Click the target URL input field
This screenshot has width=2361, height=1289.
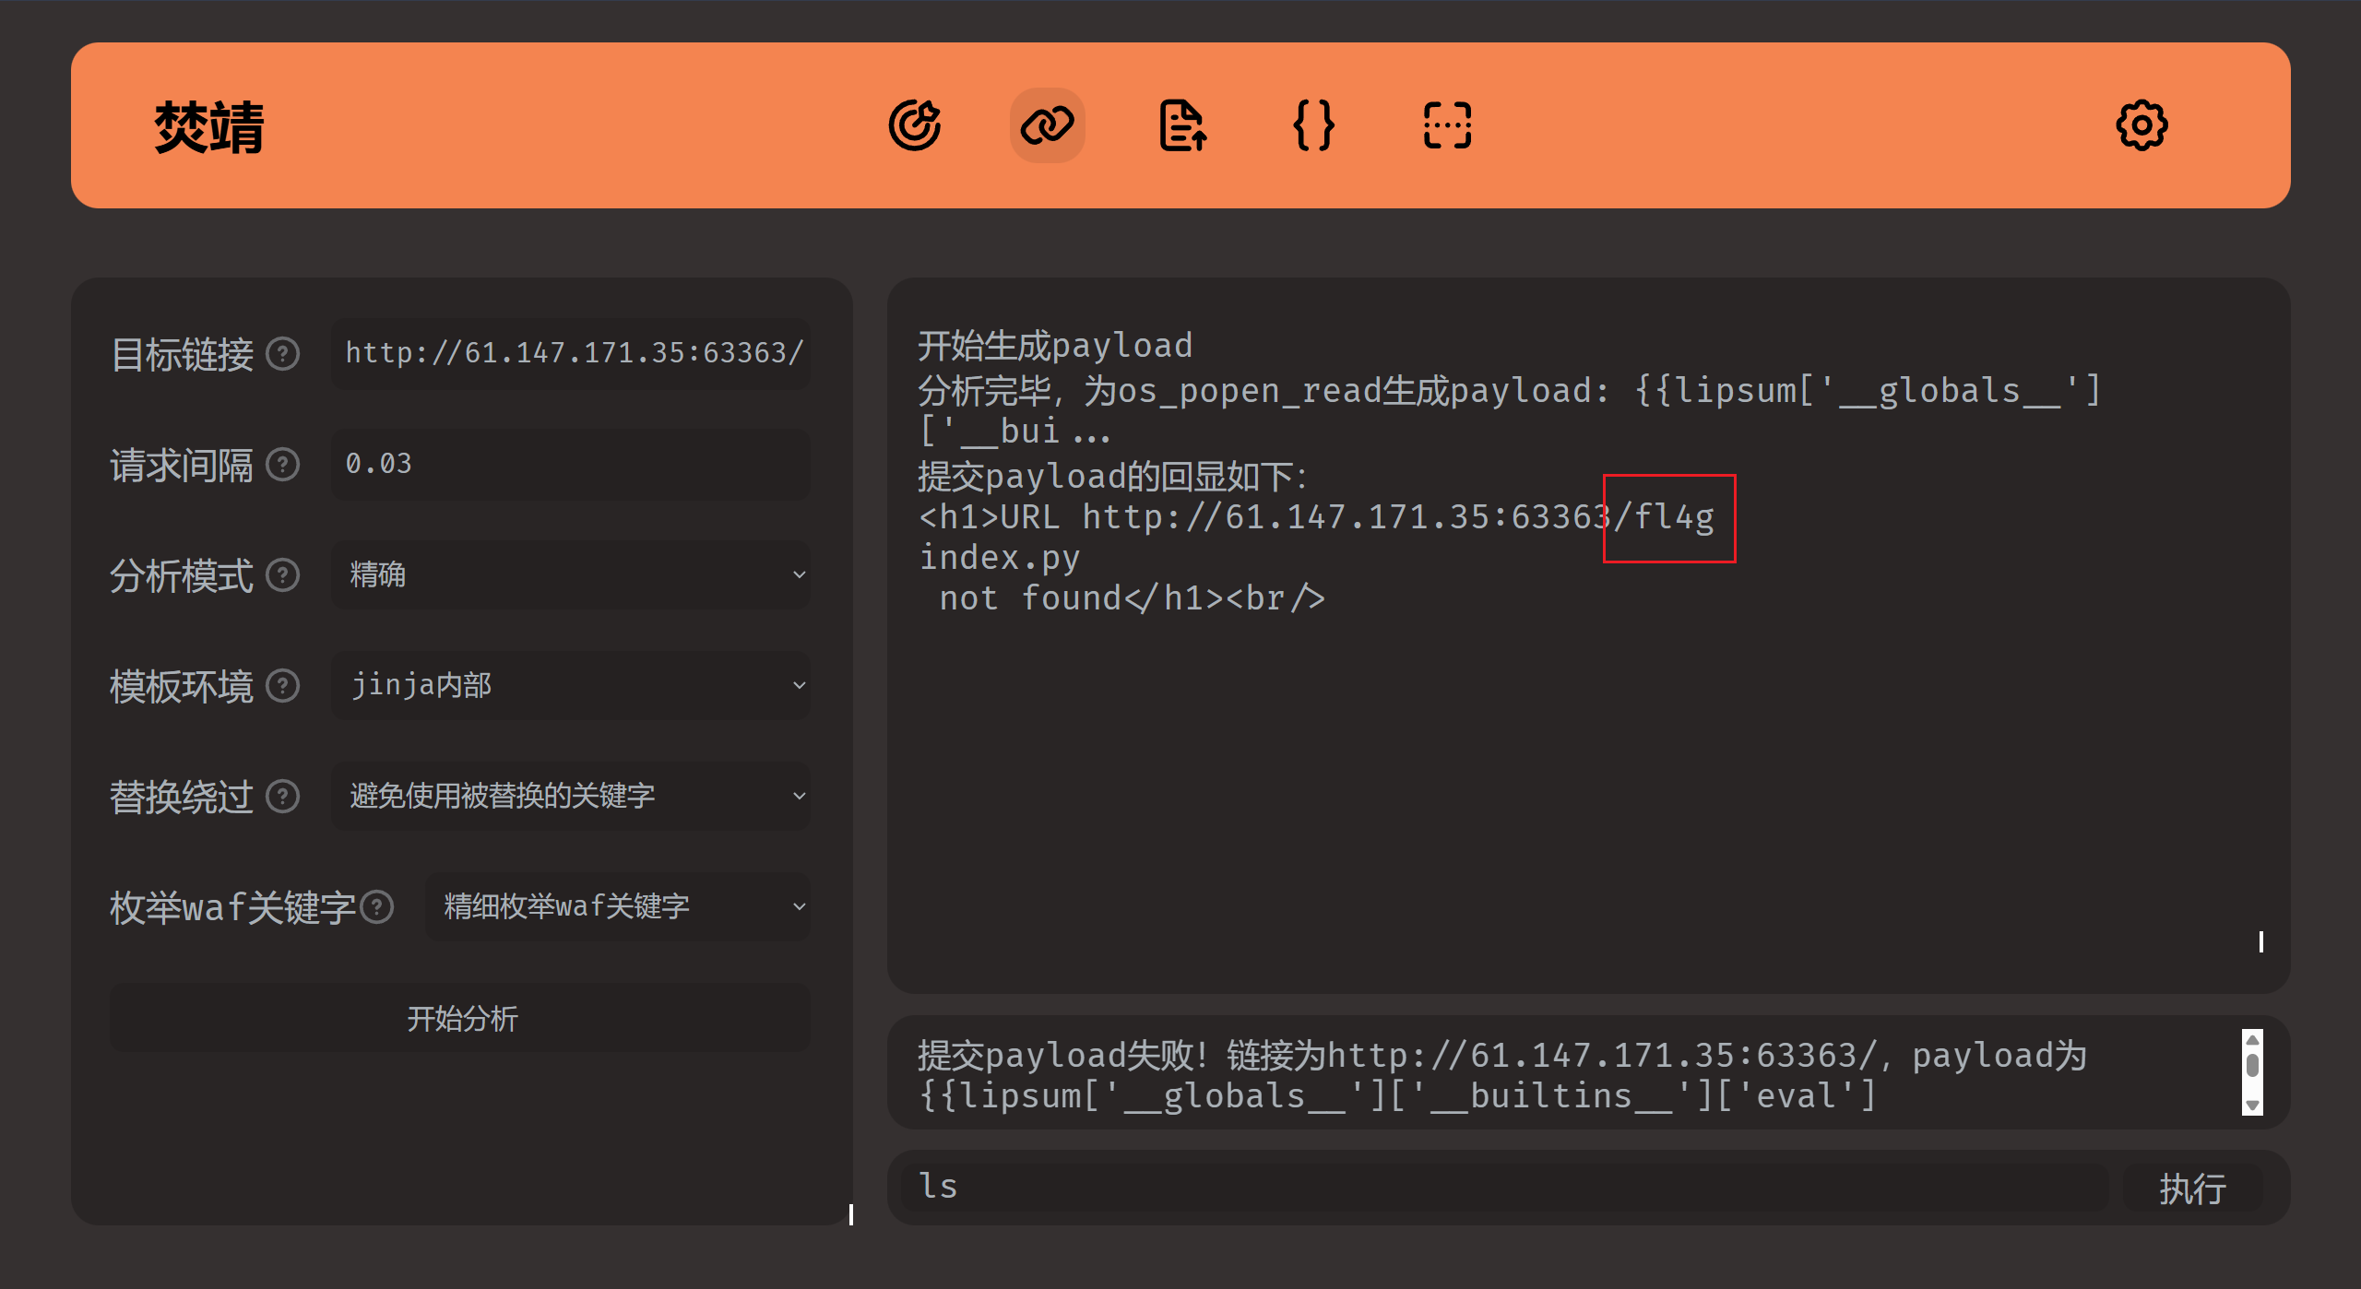(572, 354)
